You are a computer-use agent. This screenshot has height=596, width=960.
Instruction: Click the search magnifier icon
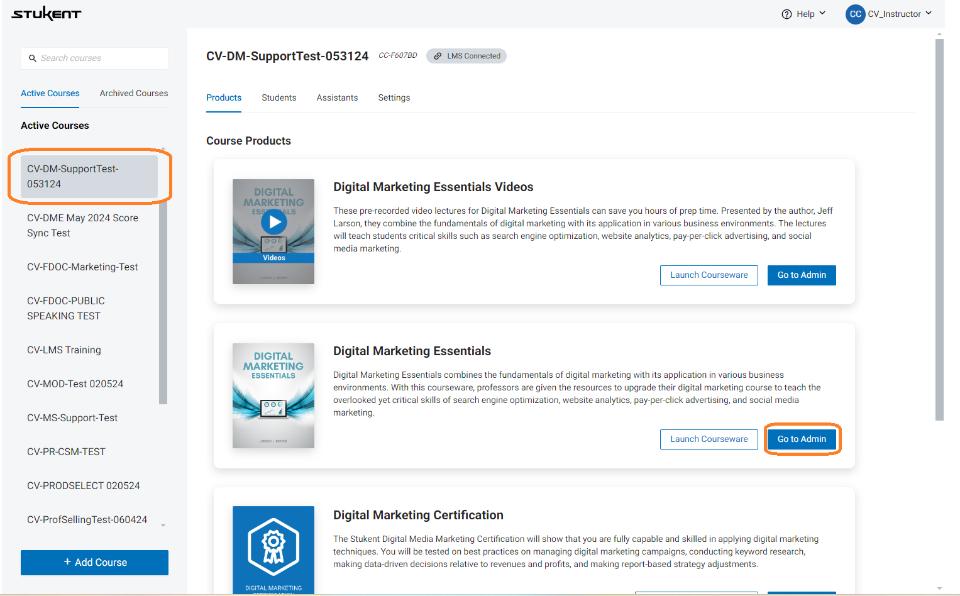coord(33,58)
